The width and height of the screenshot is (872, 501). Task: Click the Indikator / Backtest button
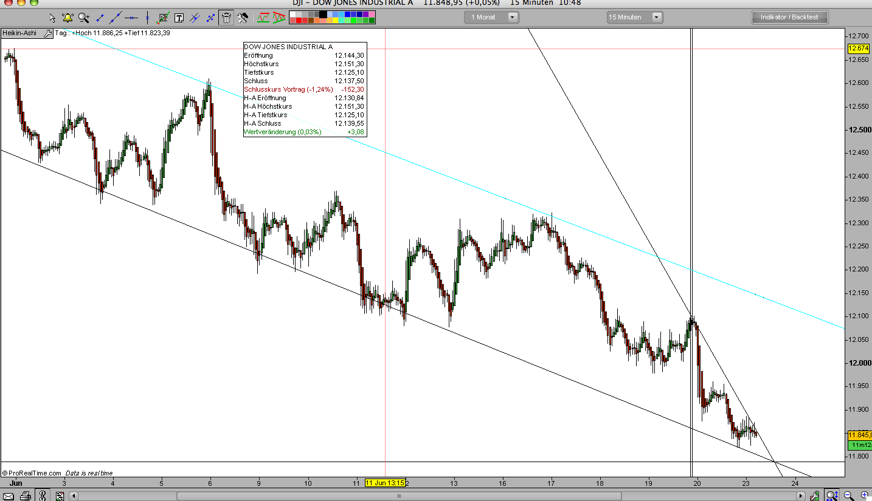[x=789, y=17]
